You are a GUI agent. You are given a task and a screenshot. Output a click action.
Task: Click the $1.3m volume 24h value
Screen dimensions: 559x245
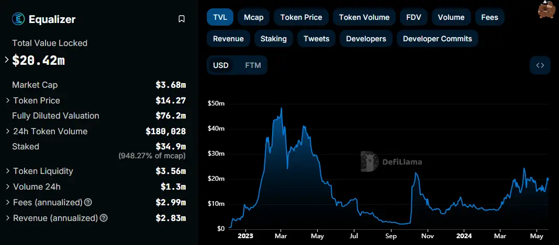[173, 186]
